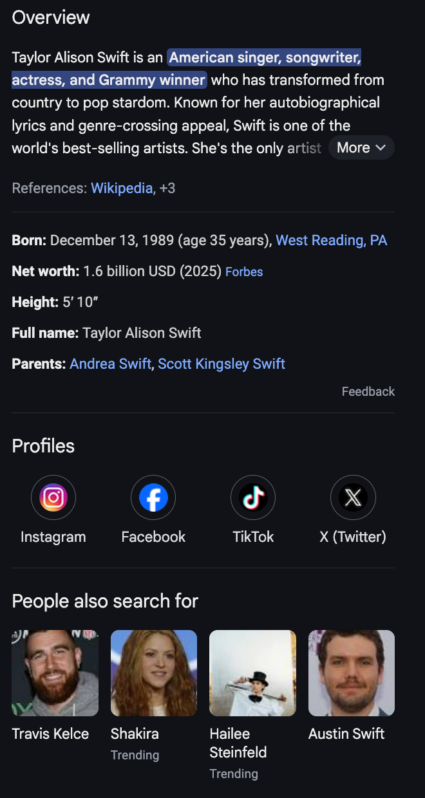This screenshot has width=425, height=798.
Task: Open the Scott Kingsley Swift link
Action: (x=221, y=364)
